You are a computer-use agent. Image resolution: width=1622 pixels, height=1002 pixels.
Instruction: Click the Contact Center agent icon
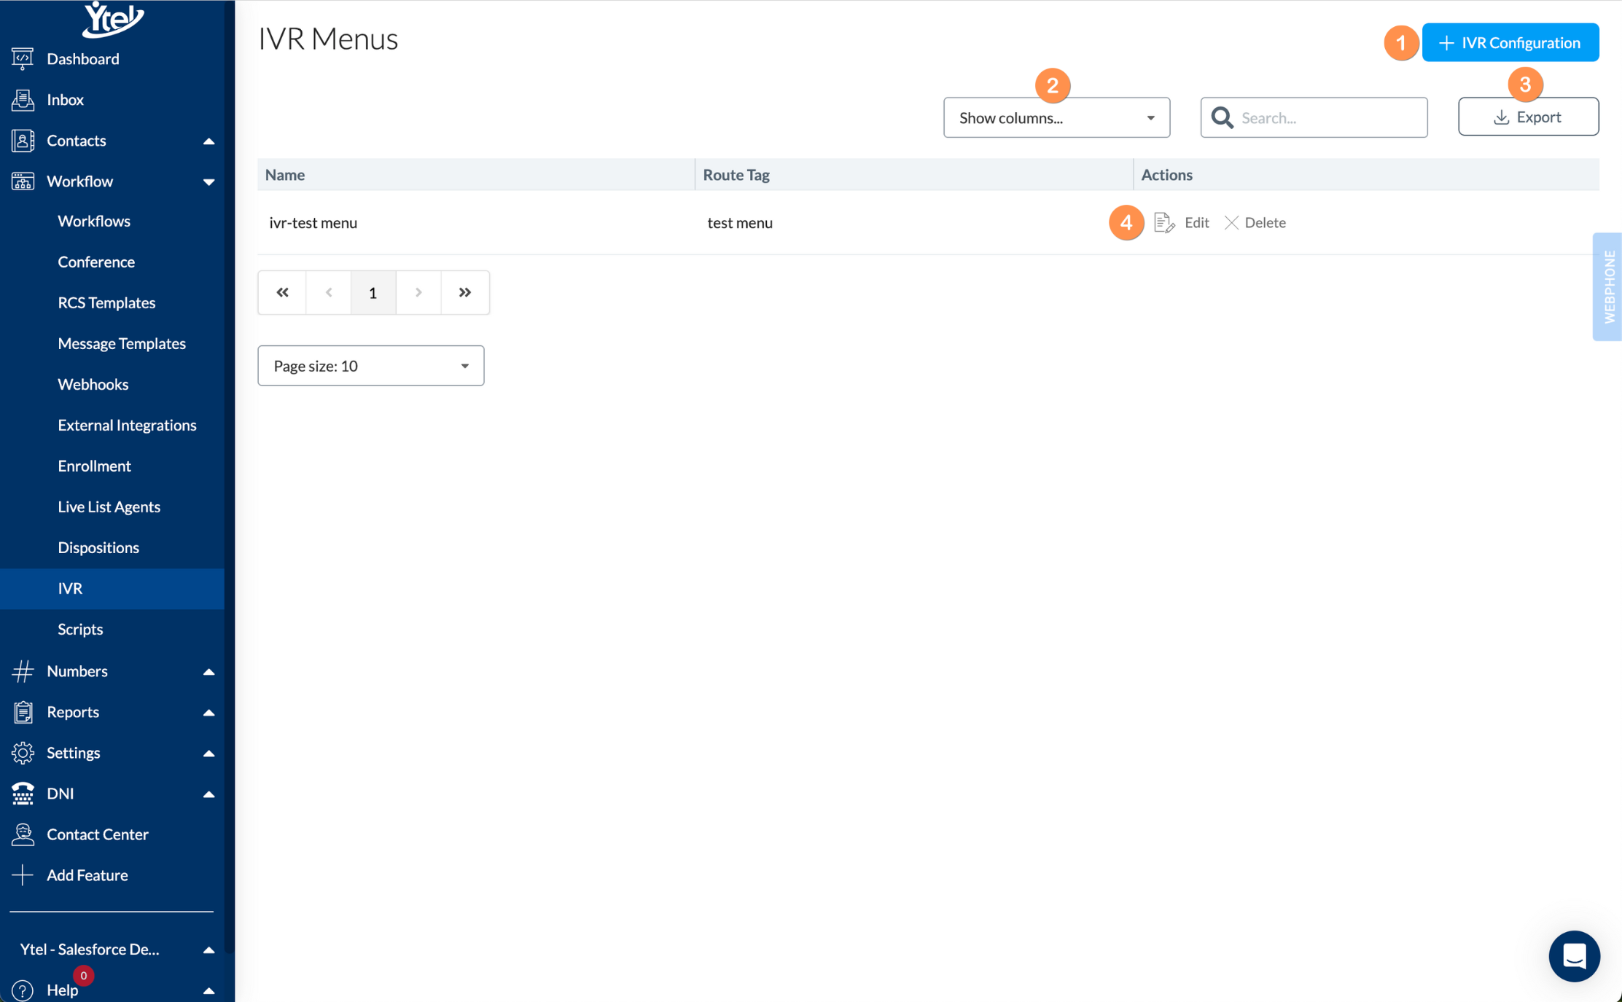pos(23,834)
